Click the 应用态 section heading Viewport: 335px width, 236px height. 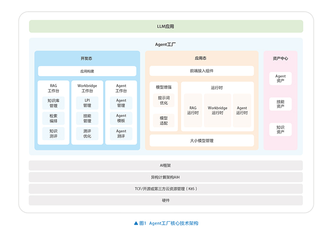point(201,58)
